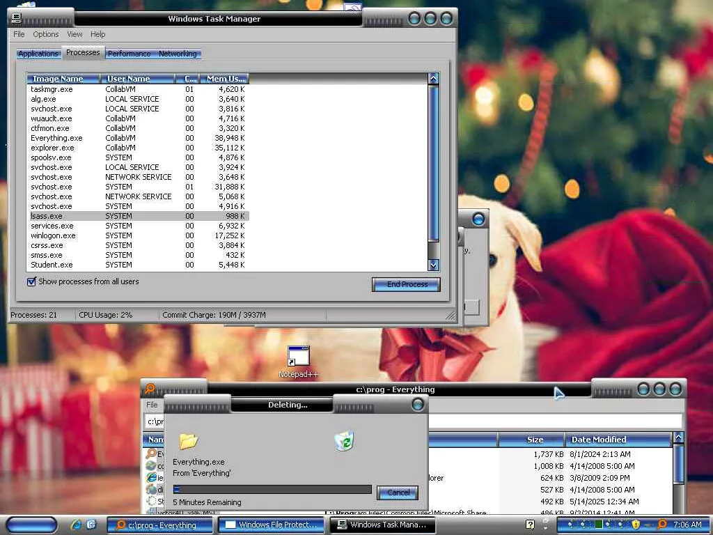The width and height of the screenshot is (713, 535).
Task: Click the help question mark icon in taskbar
Action: pyautogui.click(x=530, y=525)
